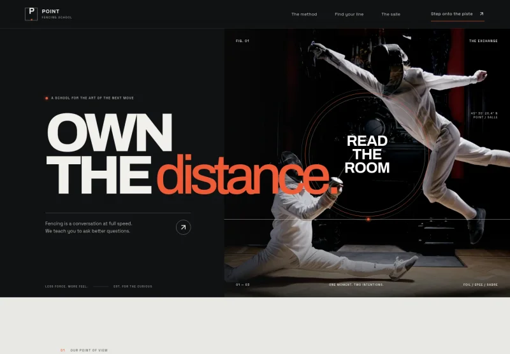Click the READ THE ROOM overlay text
The width and height of the screenshot is (510, 354).
coord(367,154)
